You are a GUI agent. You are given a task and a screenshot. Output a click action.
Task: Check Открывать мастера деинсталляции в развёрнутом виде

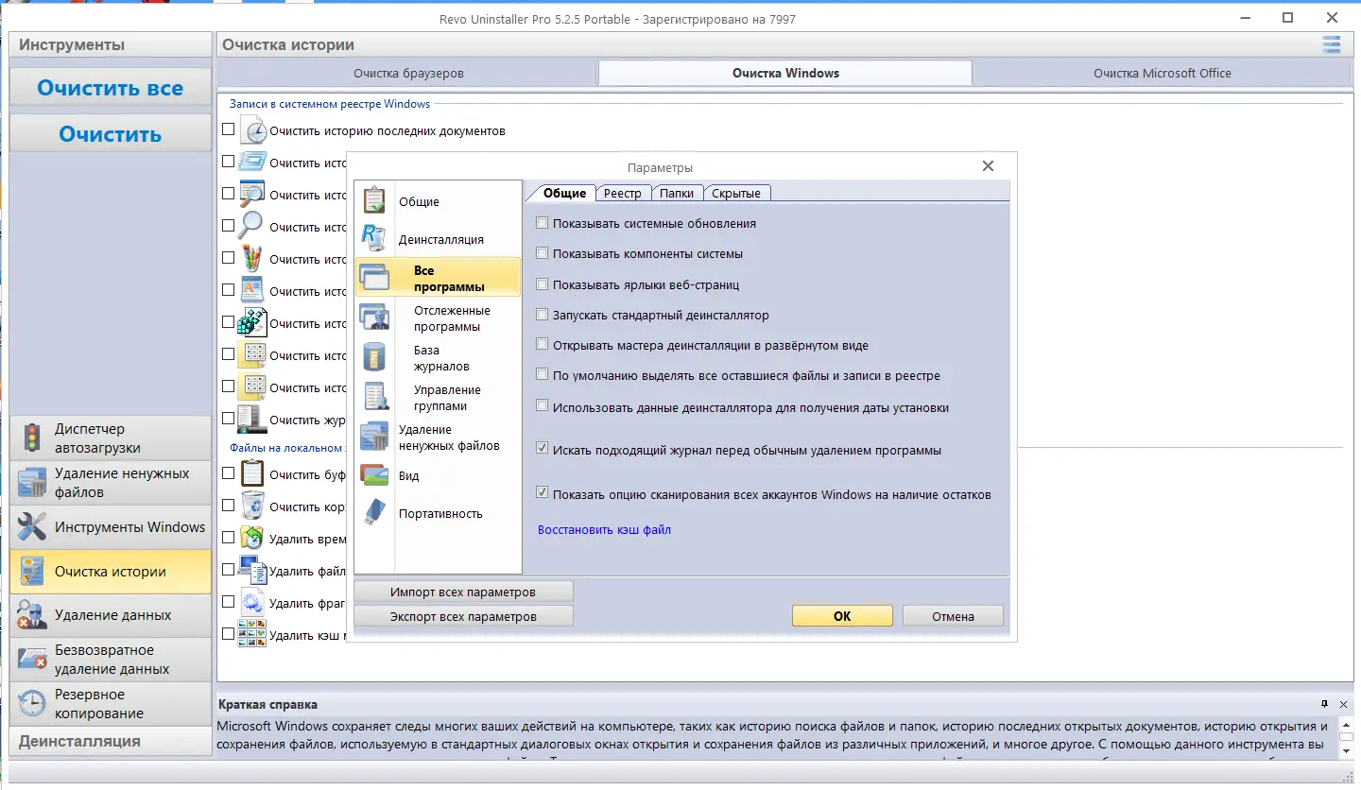(x=543, y=345)
